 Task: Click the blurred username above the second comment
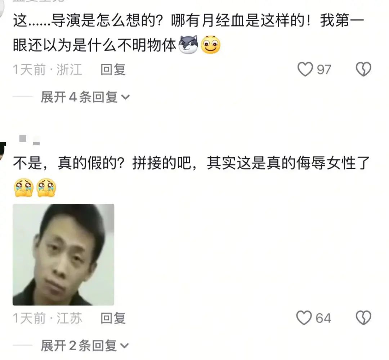click(28, 140)
